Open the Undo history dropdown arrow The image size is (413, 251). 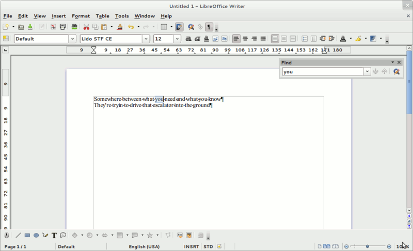click(138, 27)
